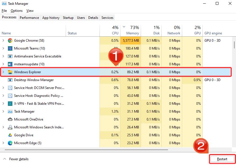Click the vertical scrollbar thumb
The image size is (236, 165).
(x=234, y=45)
